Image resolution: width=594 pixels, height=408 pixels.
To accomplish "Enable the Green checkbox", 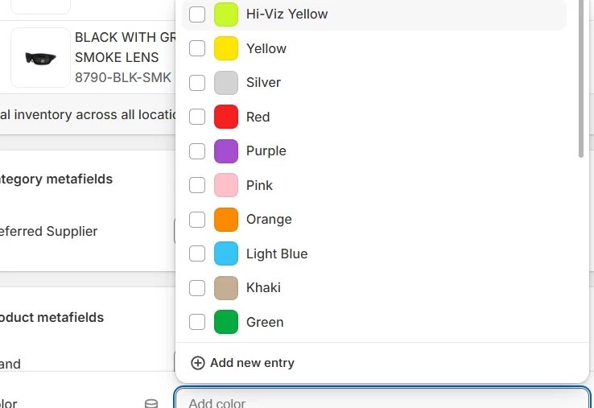I will point(197,322).
